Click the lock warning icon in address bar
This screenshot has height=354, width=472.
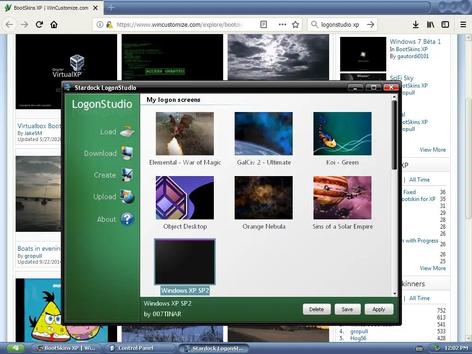coord(110,25)
